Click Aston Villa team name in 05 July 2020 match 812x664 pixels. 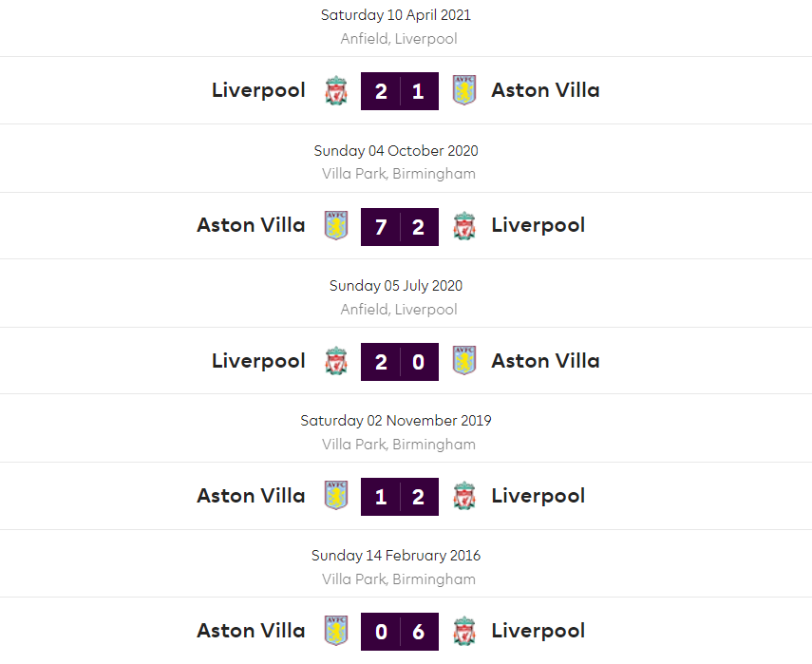pos(545,361)
